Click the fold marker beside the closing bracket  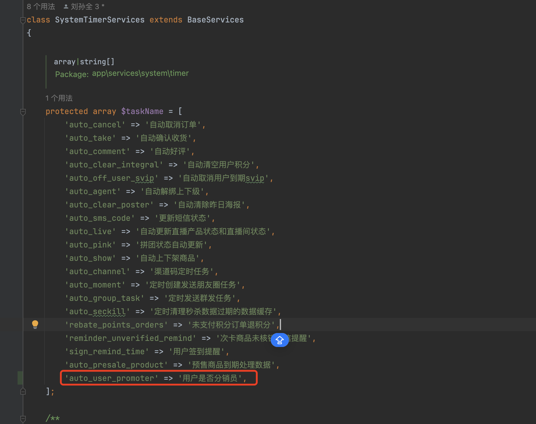click(x=23, y=391)
